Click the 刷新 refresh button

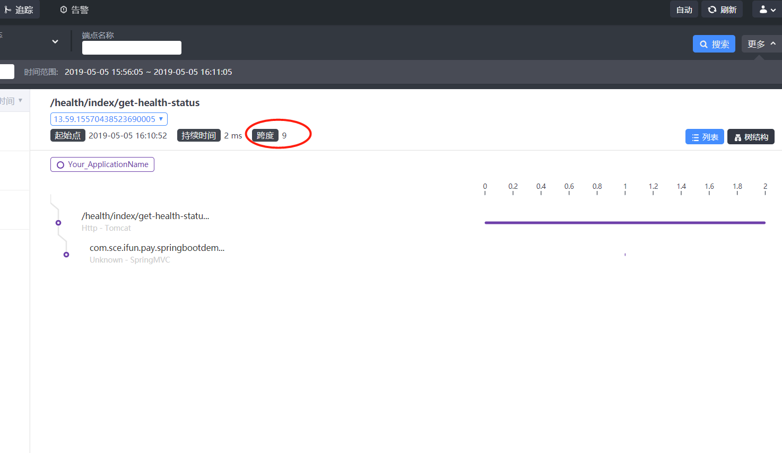pyautogui.click(x=722, y=9)
